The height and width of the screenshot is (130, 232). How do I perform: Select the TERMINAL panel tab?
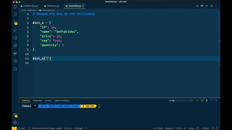coord(26,100)
